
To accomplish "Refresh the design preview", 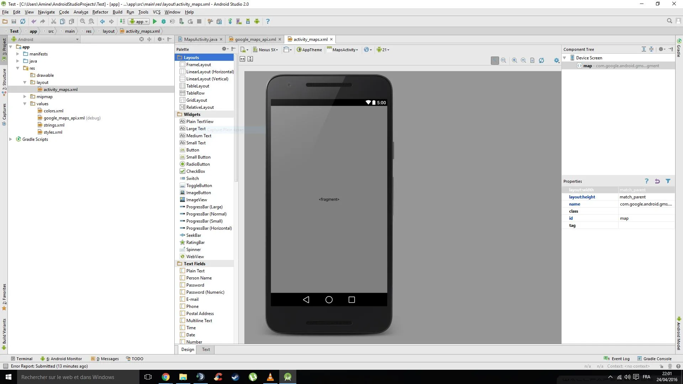I will pyautogui.click(x=541, y=60).
